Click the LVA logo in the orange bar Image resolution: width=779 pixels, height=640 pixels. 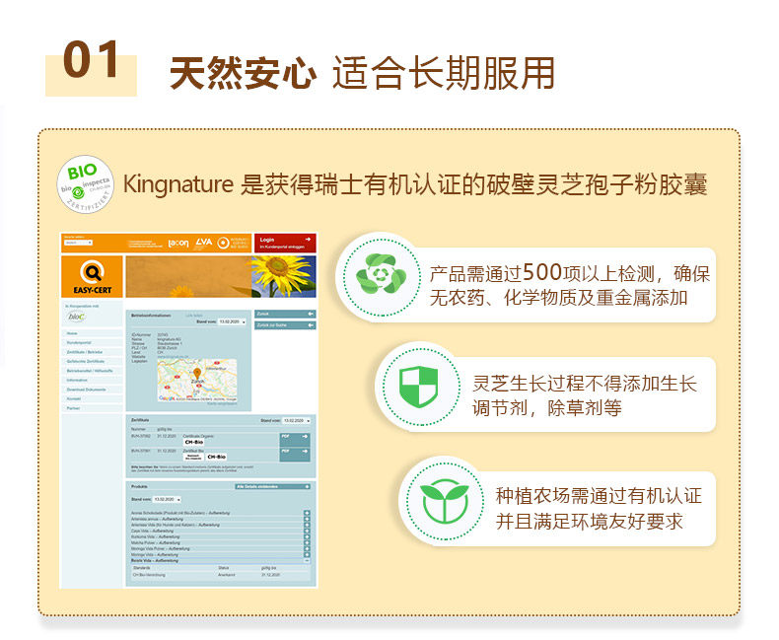(204, 242)
